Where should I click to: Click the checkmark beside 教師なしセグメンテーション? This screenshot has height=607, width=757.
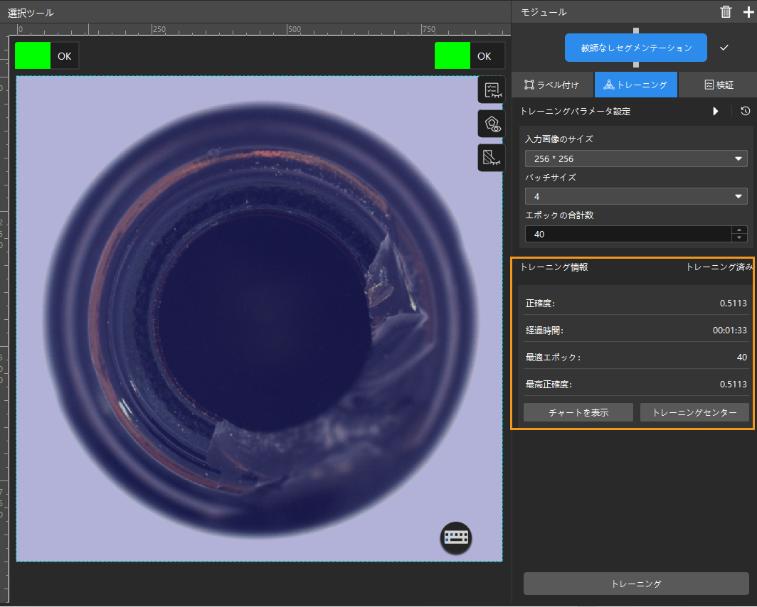724,48
